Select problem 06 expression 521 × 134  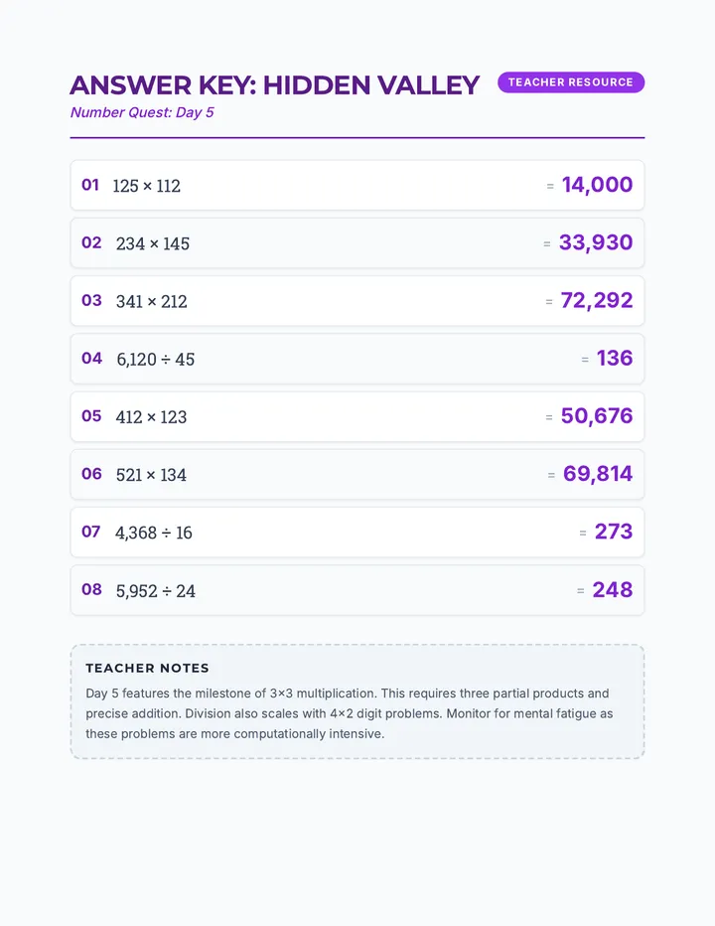click(151, 475)
